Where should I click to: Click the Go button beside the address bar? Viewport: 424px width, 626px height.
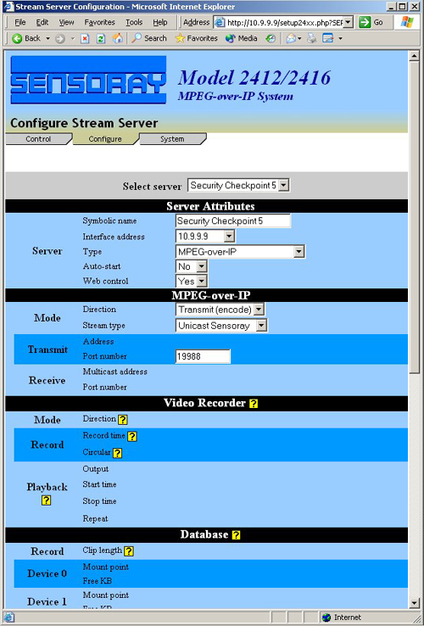coord(371,22)
